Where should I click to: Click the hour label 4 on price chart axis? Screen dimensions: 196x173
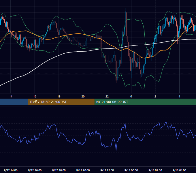[179, 97]
